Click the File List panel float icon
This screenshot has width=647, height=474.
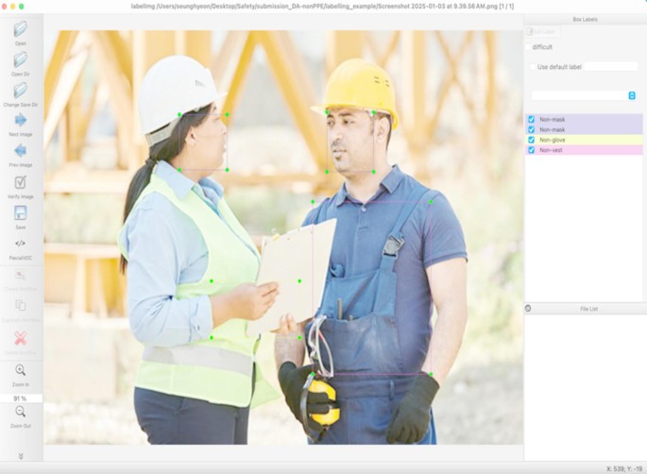coord(528,309)
